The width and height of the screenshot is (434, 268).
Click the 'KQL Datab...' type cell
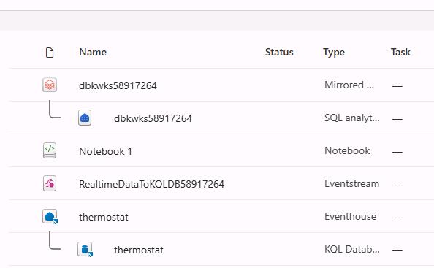tap(351, 250)
